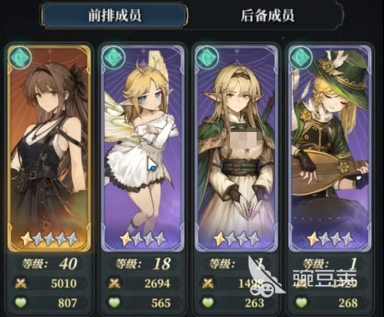Click wind element icon on elf card
This screenshot has height=317, width=384.
point(207,57)
